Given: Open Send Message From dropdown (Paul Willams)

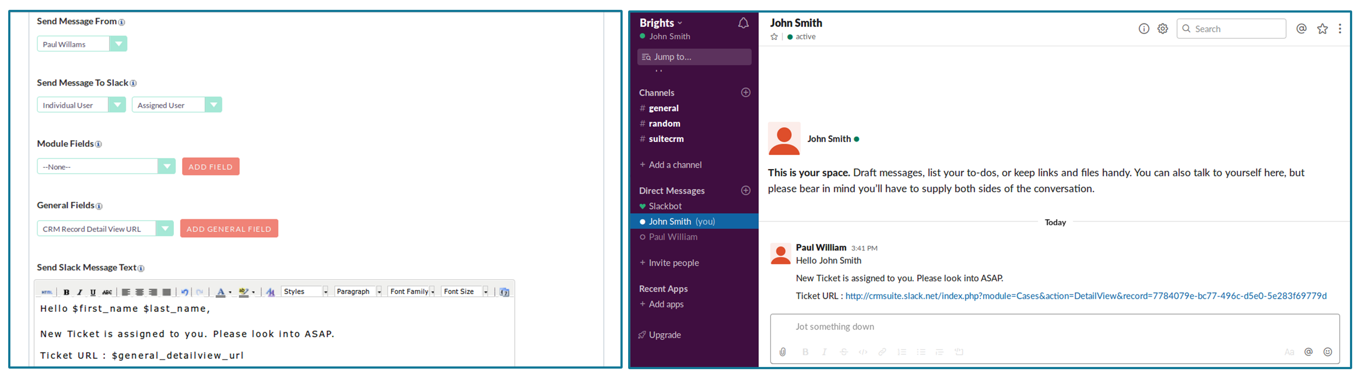Looking at the screenshot, I should (x=82, y=44).
